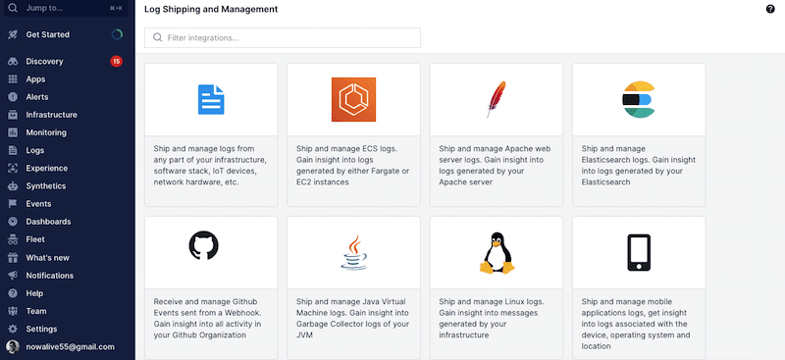
Task: Select the Elasticsearch logo
Action: (x=639, y=100)
